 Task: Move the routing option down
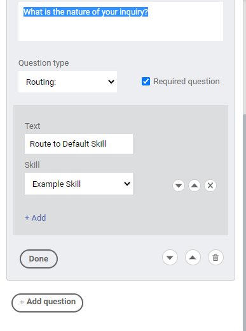coord(179,186)
